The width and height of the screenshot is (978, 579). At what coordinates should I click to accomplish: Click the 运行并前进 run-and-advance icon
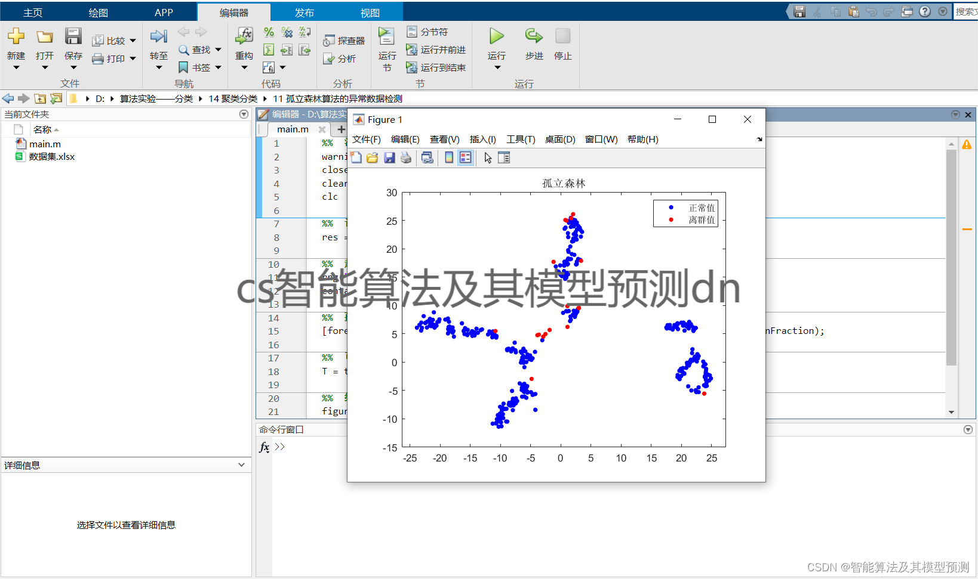[436, 50]
